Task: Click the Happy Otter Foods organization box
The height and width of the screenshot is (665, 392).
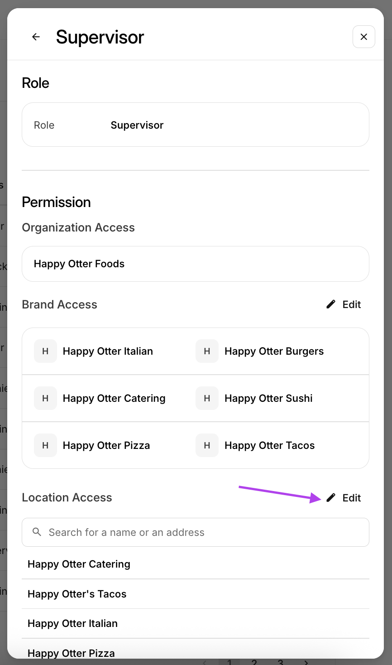Action: [x=195, y=264]
